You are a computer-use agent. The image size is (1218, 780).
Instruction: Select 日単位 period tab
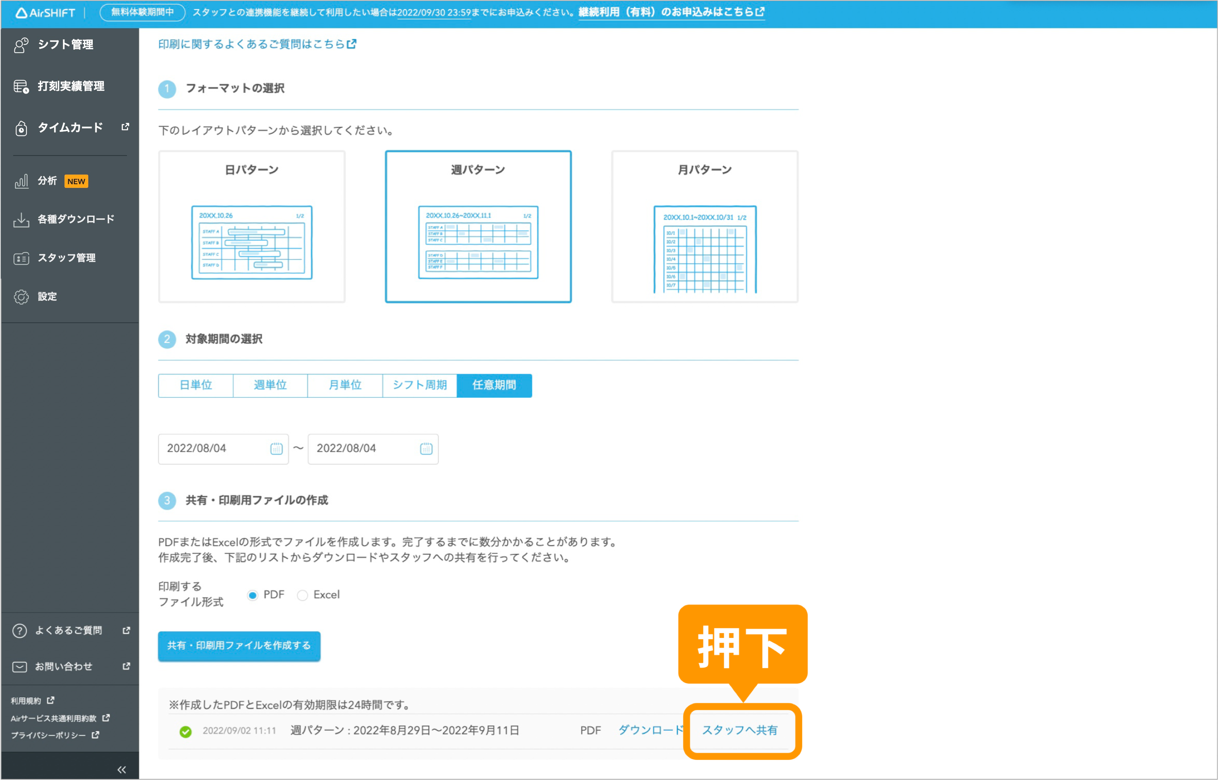point(196,386)
